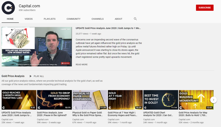Viewport: 221px width, 127px height.
Task: Click Capital.com channel name under 25K views video
Action: point(7,119)
